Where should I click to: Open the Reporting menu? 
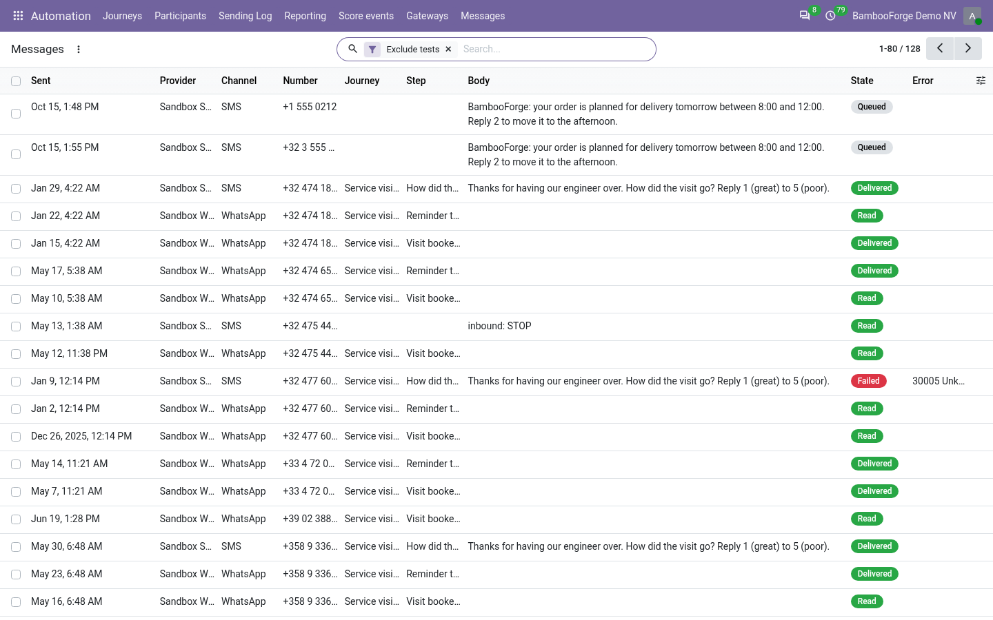[305, 16]
